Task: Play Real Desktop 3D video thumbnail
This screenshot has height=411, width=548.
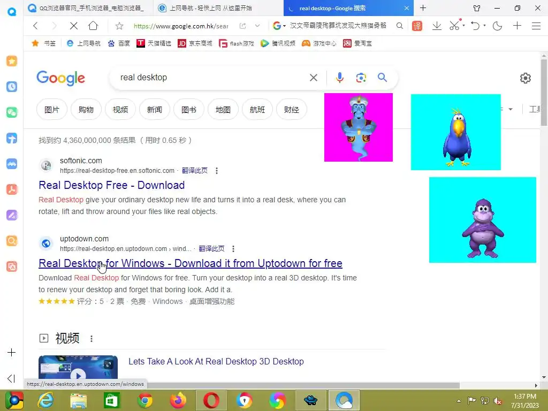Action: tap(78, 367)
